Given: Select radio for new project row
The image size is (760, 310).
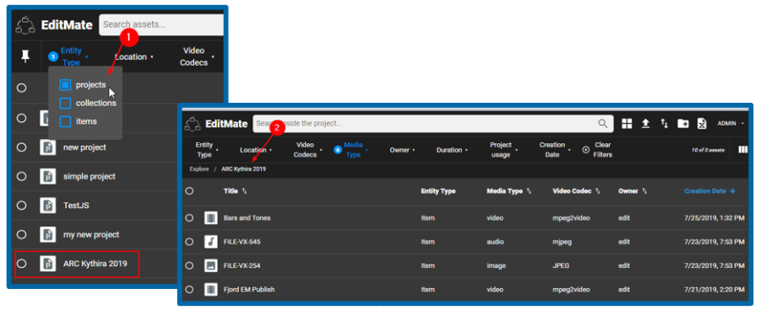Looking at the screenshot, I should (21, 147).
